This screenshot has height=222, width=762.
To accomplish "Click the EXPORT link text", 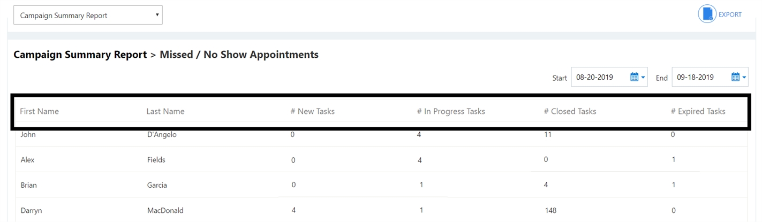I will (730, 14).
